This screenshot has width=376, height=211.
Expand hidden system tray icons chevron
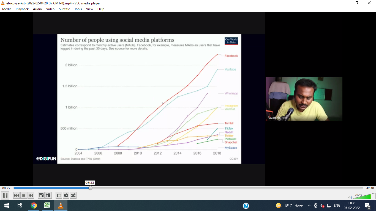point(309,206)
